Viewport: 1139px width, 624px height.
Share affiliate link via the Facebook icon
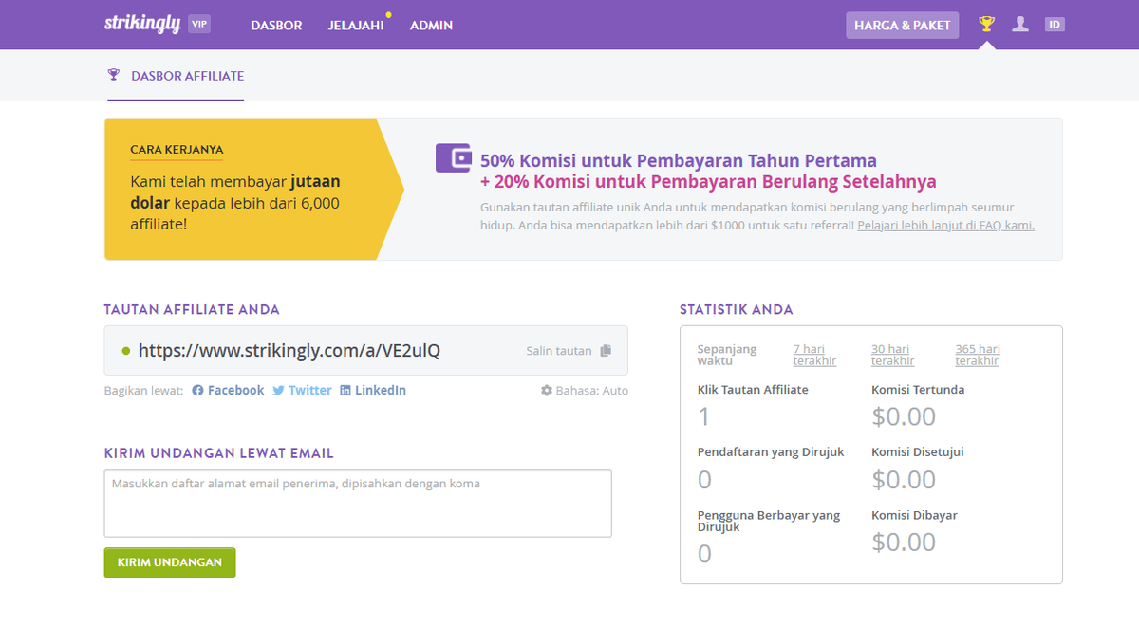click(x=197, y=390)
